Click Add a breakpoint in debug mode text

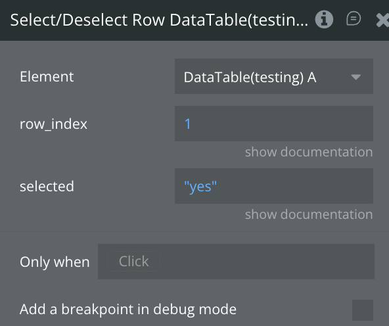click(x=128, y=310)
